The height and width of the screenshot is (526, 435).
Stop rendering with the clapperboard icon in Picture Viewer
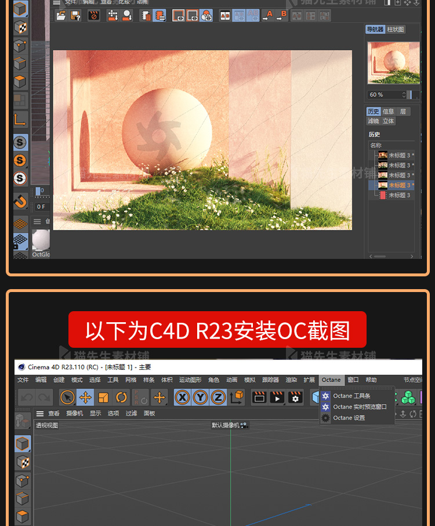(x=94, y=16)
